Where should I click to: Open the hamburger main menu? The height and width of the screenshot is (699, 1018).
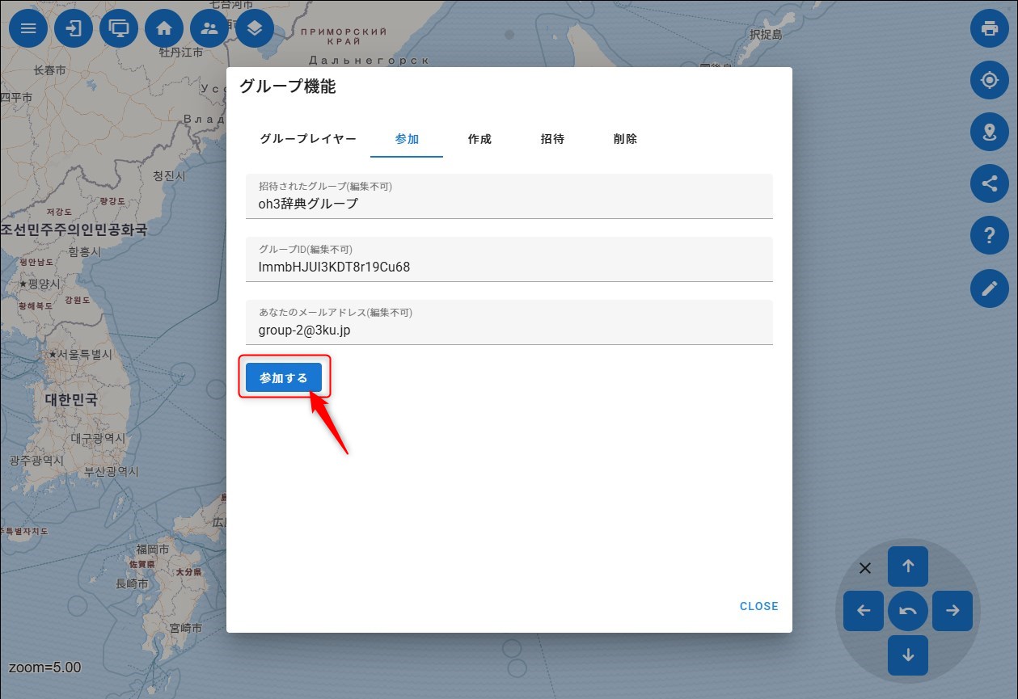28,28
